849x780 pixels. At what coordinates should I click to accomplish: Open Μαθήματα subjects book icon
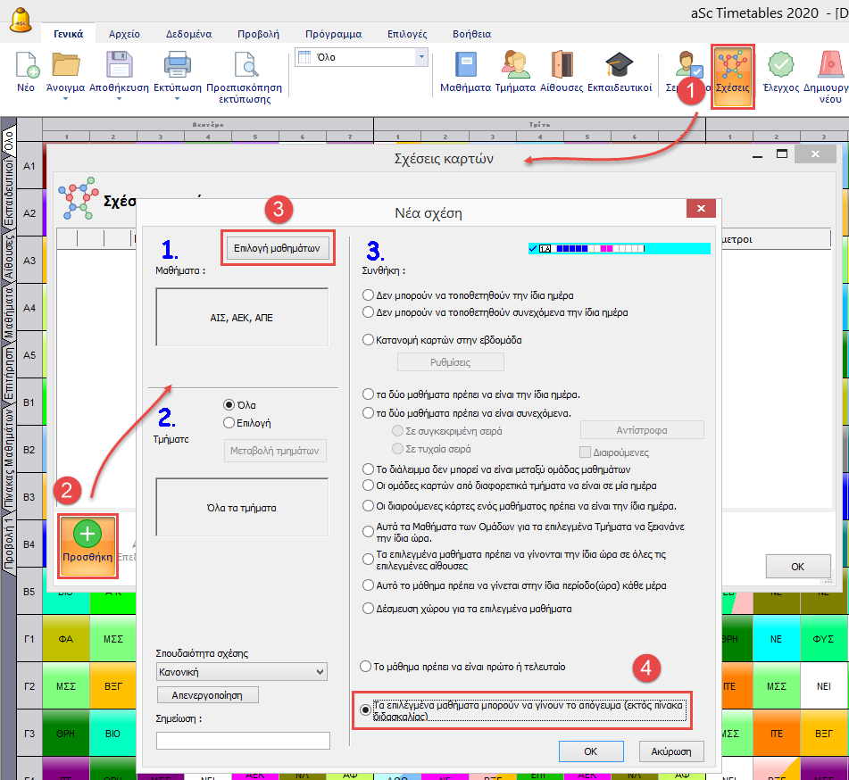pos(466,65)
